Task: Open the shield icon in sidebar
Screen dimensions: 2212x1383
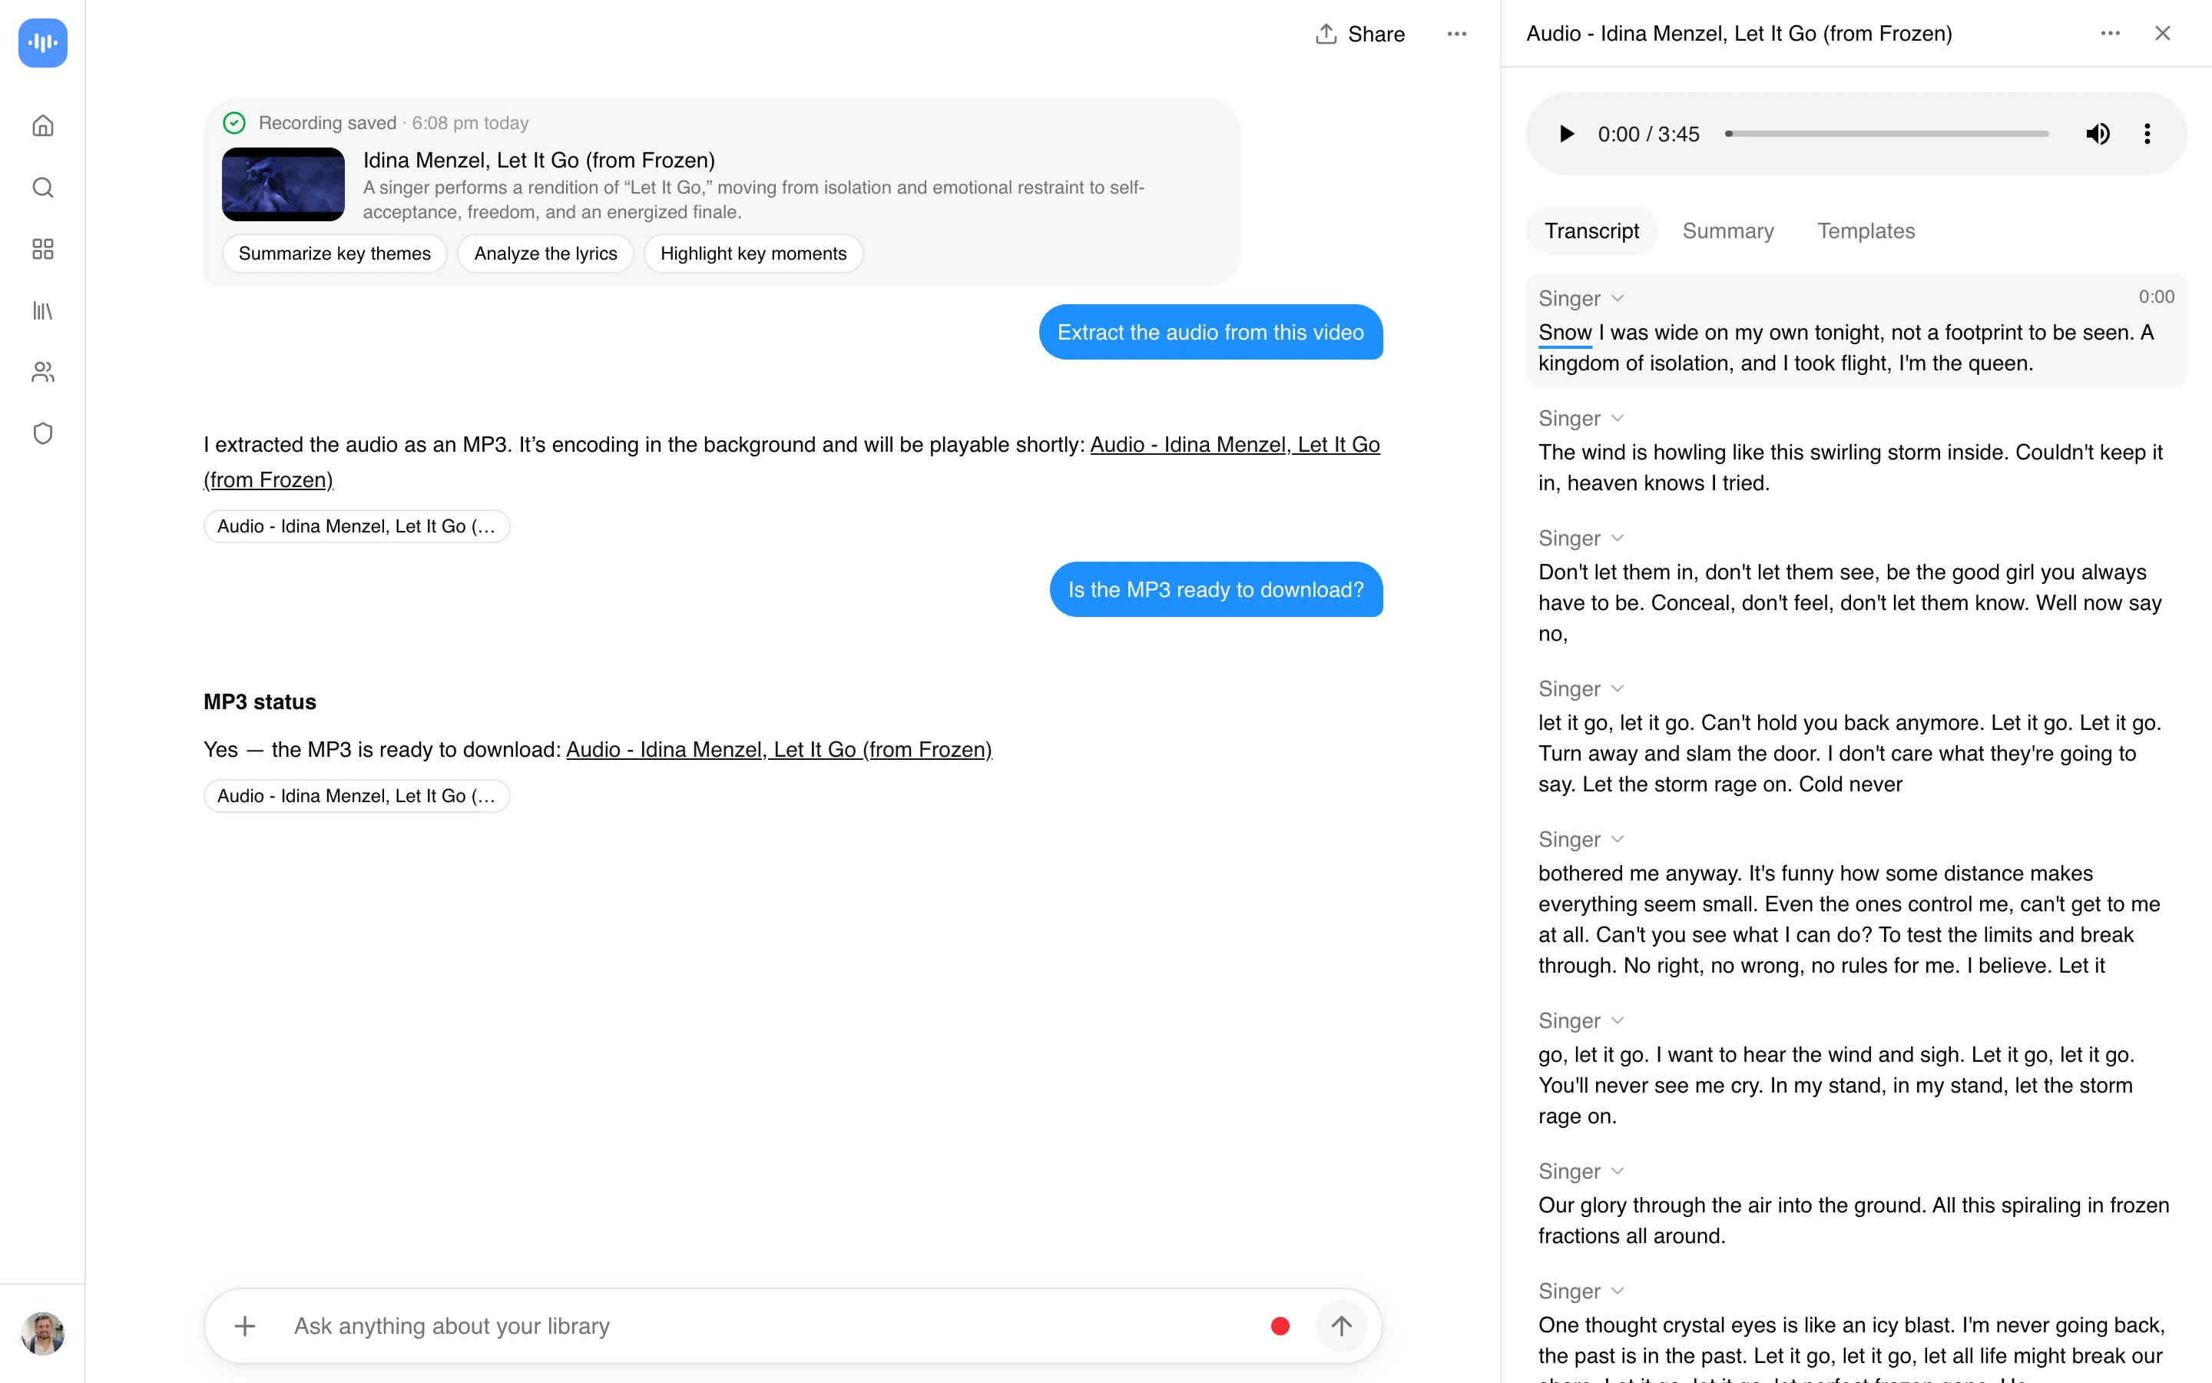Action: tap(43, 433)
